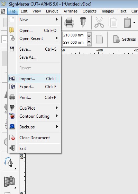138x194 pixels.
Task: Decrease page height with down stepper
Action: tap(89, 44)
